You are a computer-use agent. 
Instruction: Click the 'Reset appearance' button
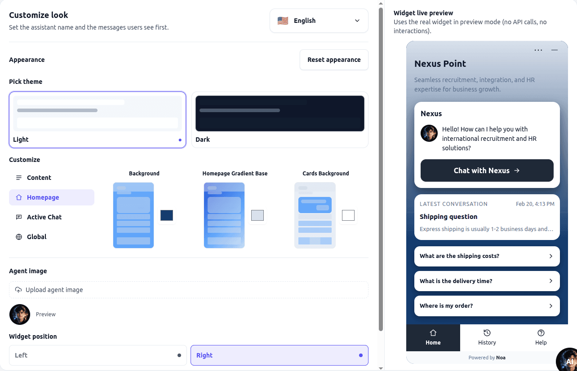334,59
